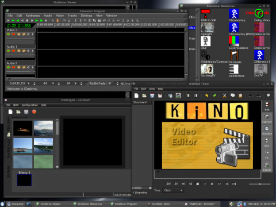Select the Blur effect icon
Screen dimensions: 276x207
205,41
